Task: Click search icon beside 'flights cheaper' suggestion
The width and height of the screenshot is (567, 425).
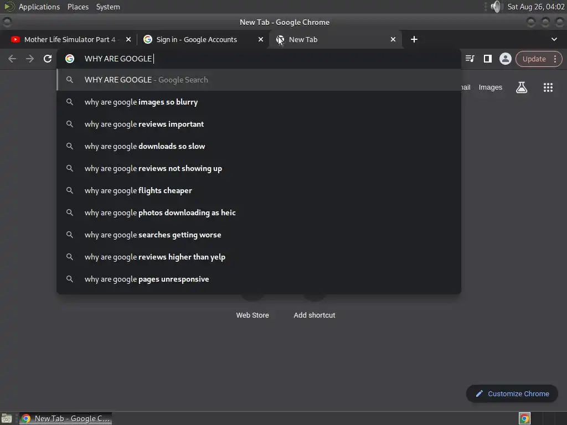Action: [70, 190]
